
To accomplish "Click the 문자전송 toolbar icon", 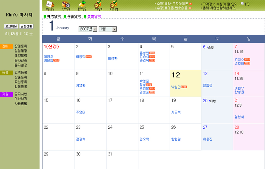I will [82, 5].
